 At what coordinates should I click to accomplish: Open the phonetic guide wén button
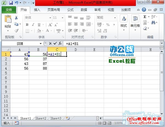(x=58, y=31)
